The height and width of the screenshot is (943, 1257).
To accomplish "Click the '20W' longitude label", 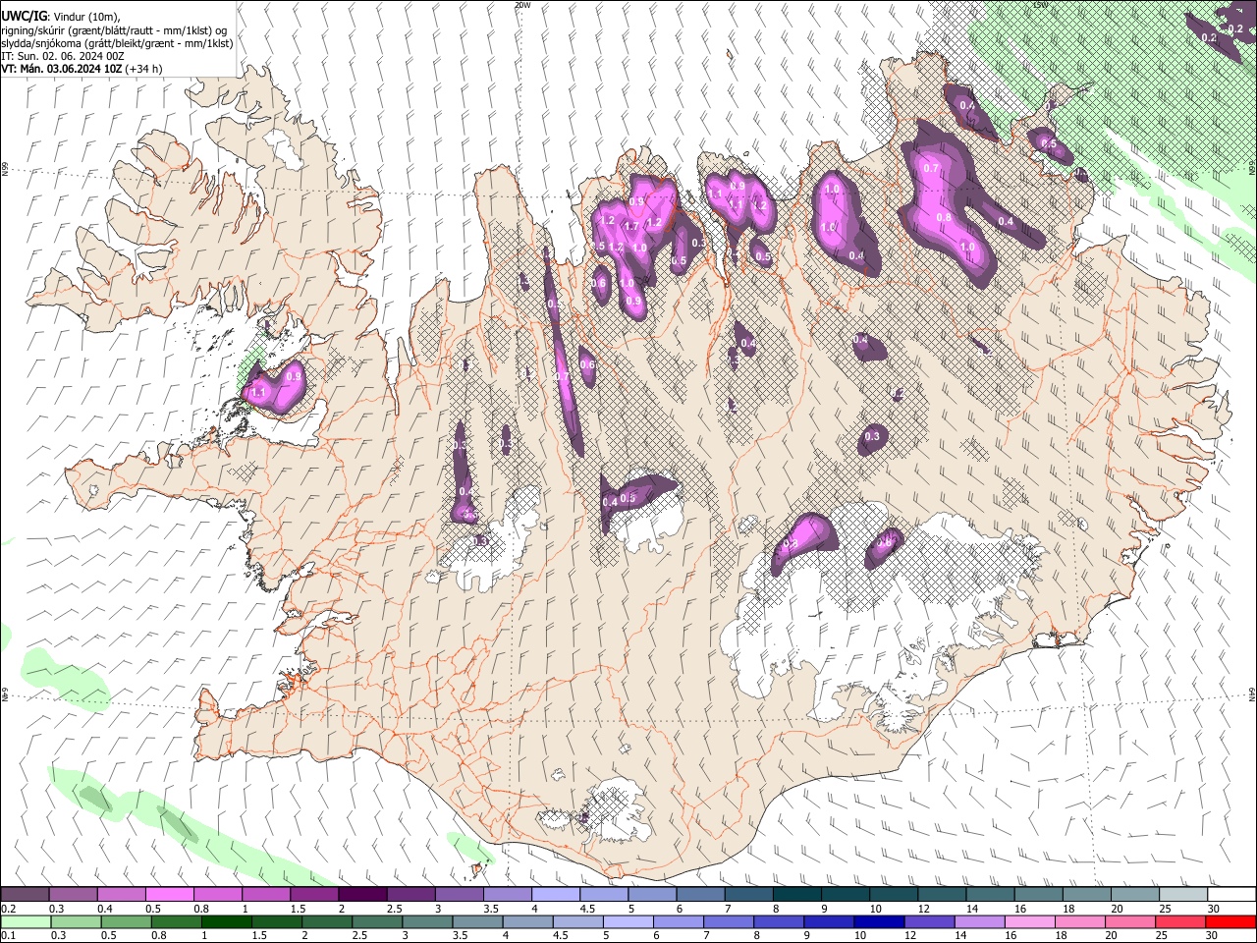I will 522,5.
